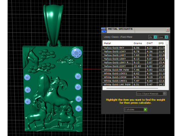Sort by the Metal column header
Screen dimensions: 182x136
tap(117, 43)
